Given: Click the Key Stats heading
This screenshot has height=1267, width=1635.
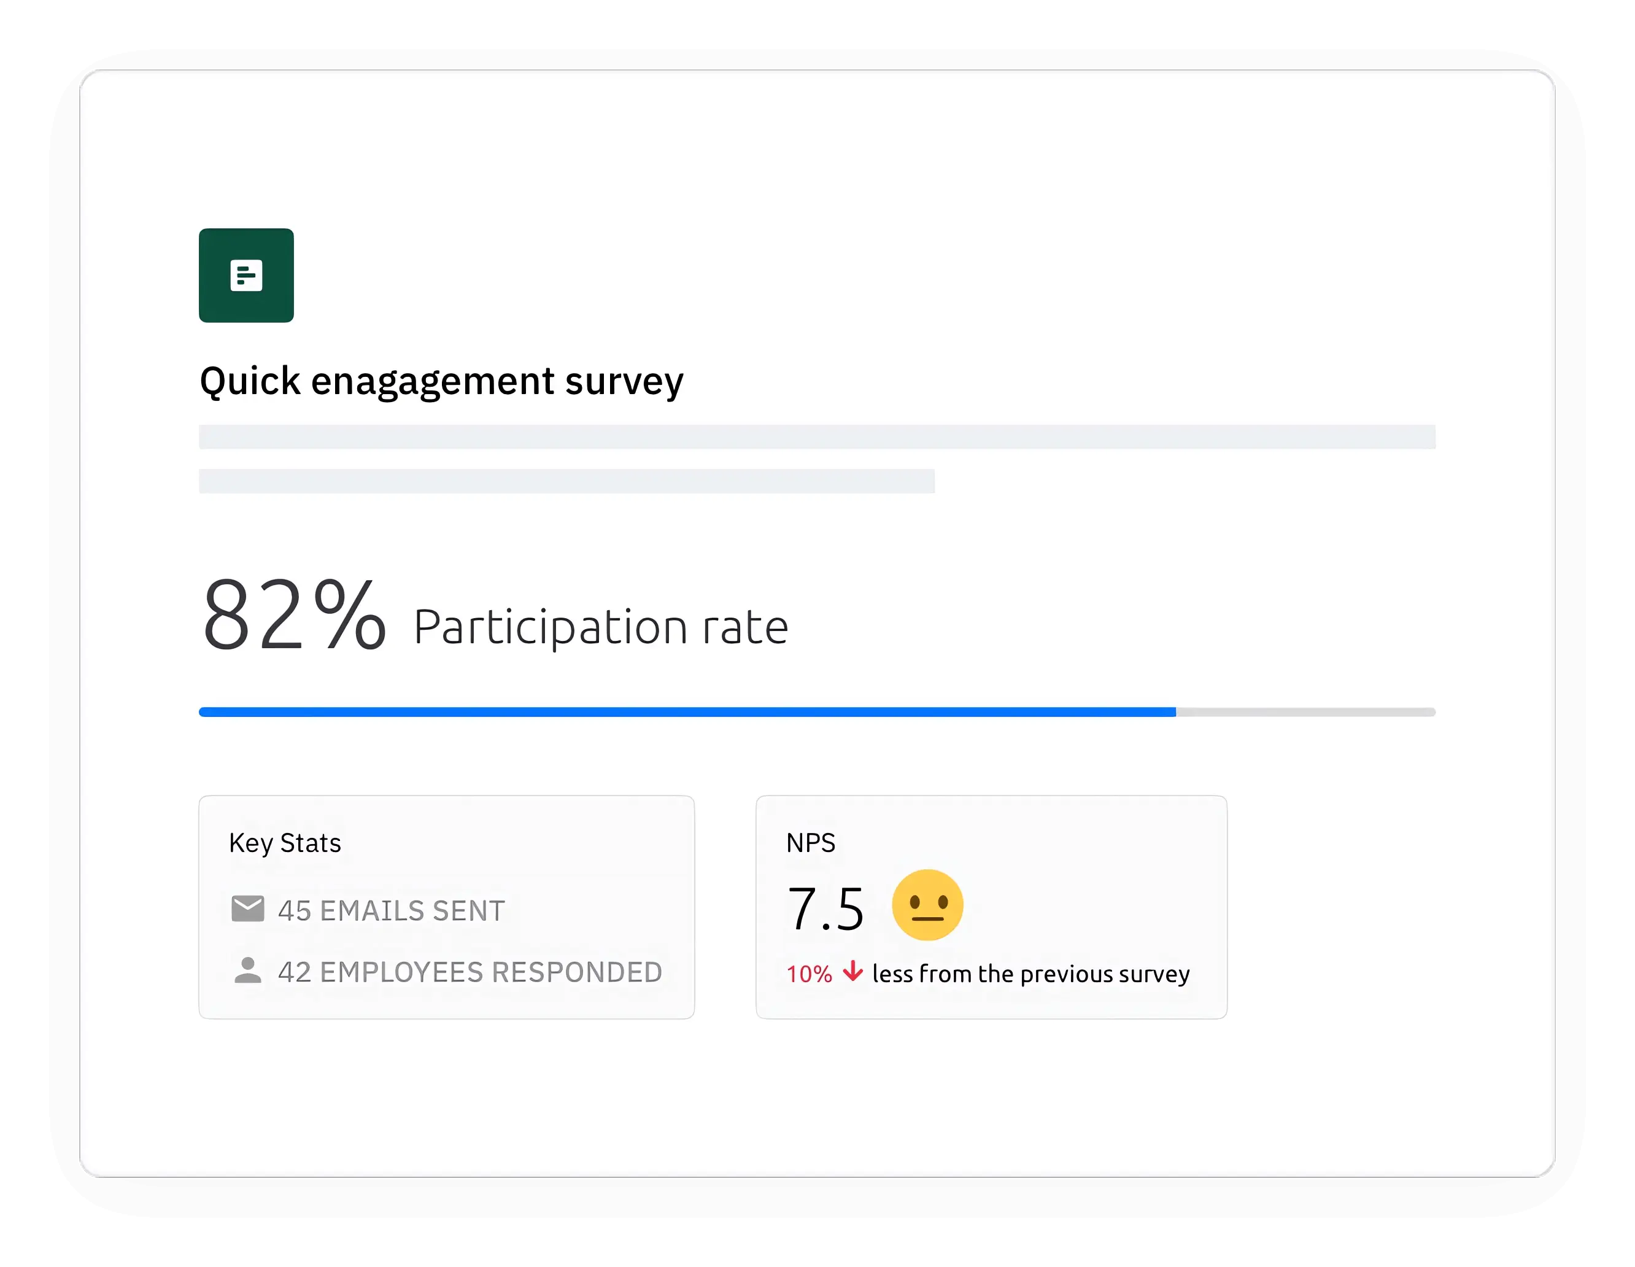Looking at the screenshot, I should (285, 843).
